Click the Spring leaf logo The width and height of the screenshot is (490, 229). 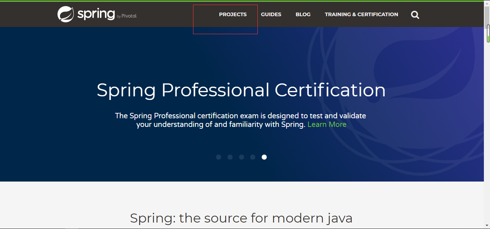tap(66, 14)
